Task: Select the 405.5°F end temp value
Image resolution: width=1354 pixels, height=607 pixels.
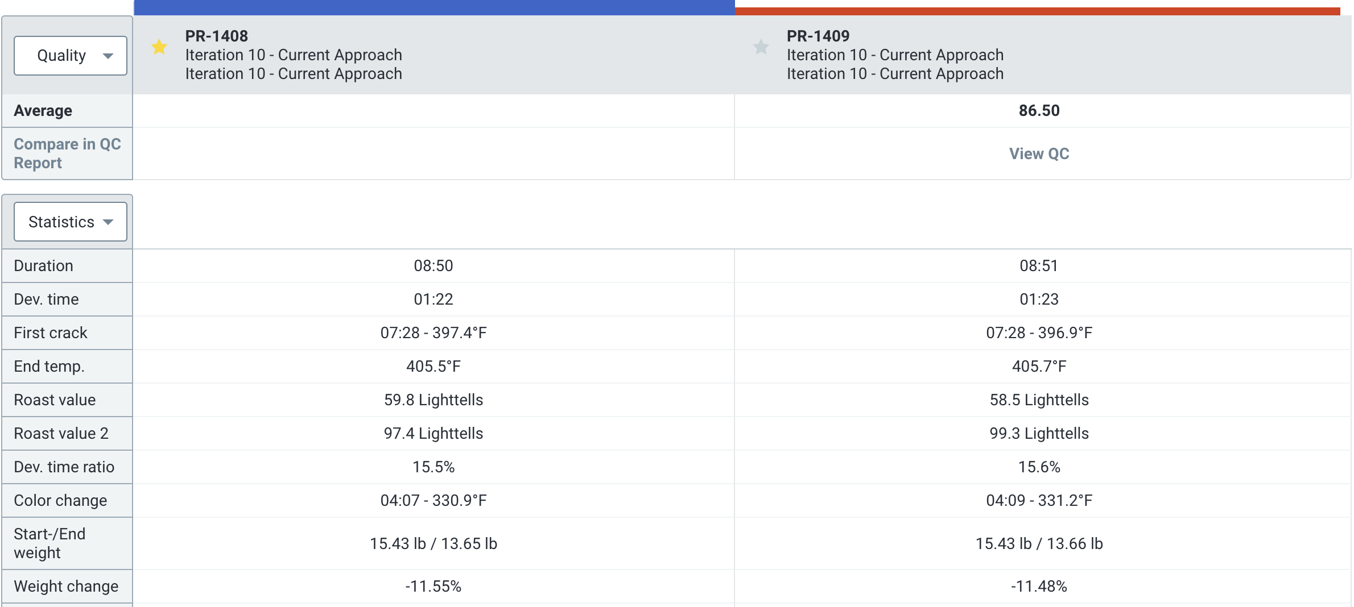Action: pos(434,367)
